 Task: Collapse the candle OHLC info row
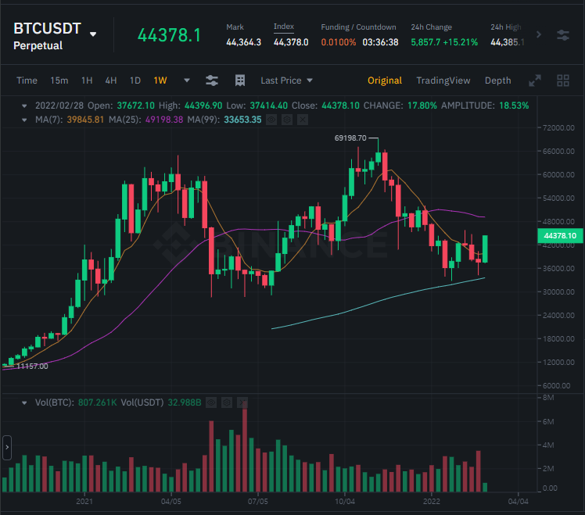click(x=24, y=106)
